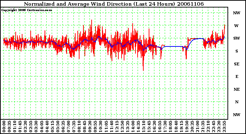Image resolution: width=246 pixels, height=134 pixels.
Task: Click the "07:00" time axis label
Action: click(x=68, y=126)
